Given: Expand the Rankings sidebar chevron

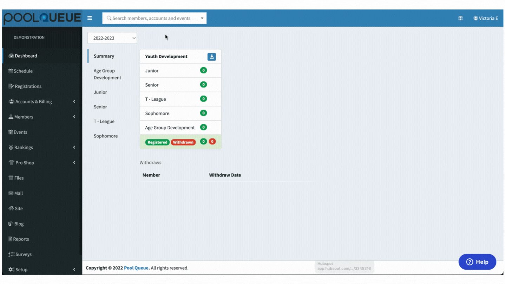Looking at the screenshot, I should tap(74, 147).
